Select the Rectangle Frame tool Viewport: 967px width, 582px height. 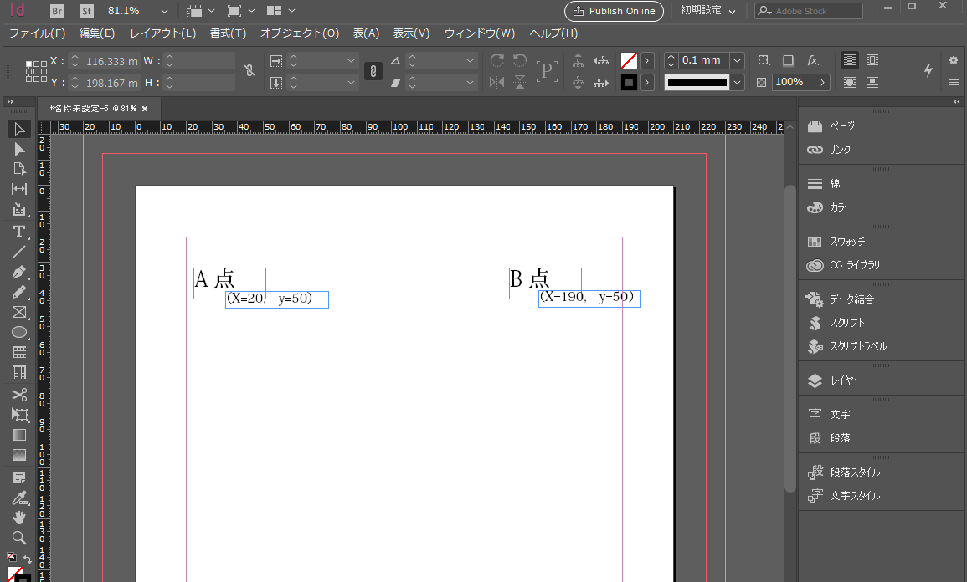pos(19,312)
